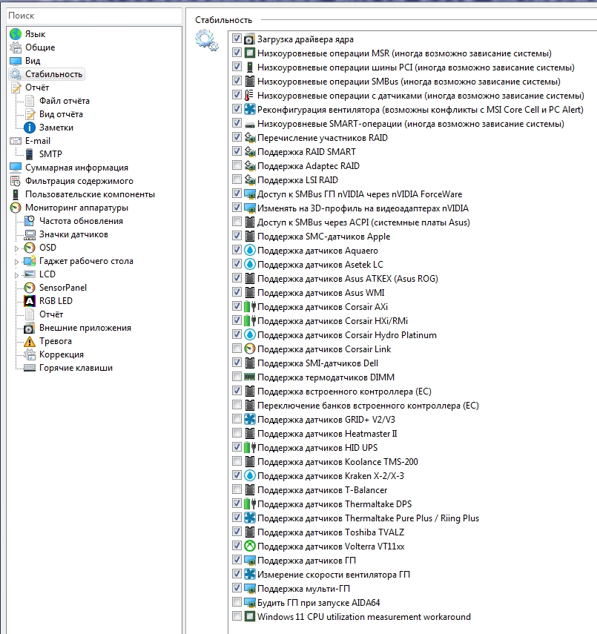597x634 pixels.
Task: Click the fan icon by Реконфигурация вентилятора
Action: tap(250, 109)
